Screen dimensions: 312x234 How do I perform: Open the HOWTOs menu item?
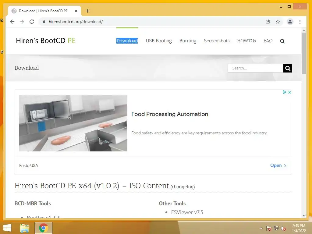pyautogui.click(x=246, y=41)
